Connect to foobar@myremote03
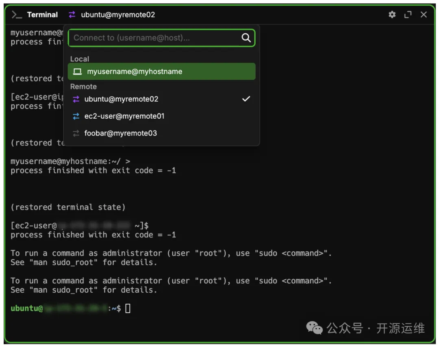Screen dimensions: 439x346 point(120,133)
